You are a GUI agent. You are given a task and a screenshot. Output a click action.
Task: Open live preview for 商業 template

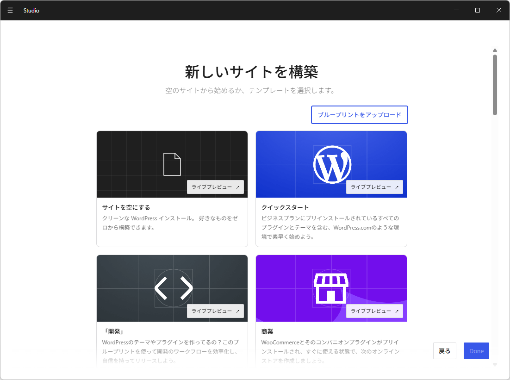tap(374, 311)
